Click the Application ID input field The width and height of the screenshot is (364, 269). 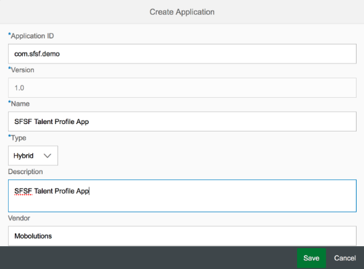pyautogui.click(x=182, y=54)
